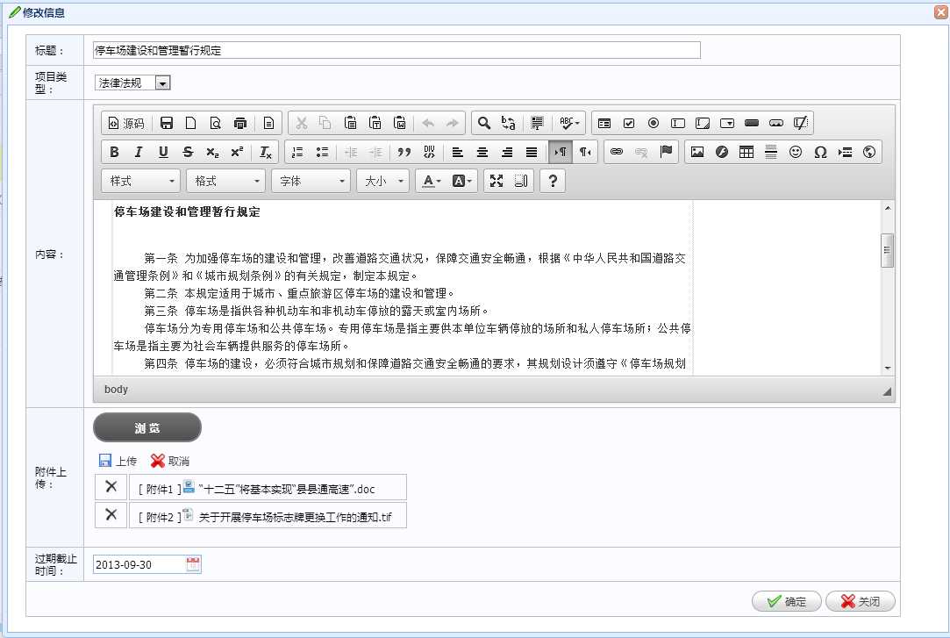Open the 项目类型 法律法规 dropdown
Screen dimensions: 950x638
(132, 83)
